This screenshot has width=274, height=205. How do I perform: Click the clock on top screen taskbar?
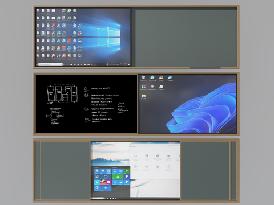(x=125, y=64)
